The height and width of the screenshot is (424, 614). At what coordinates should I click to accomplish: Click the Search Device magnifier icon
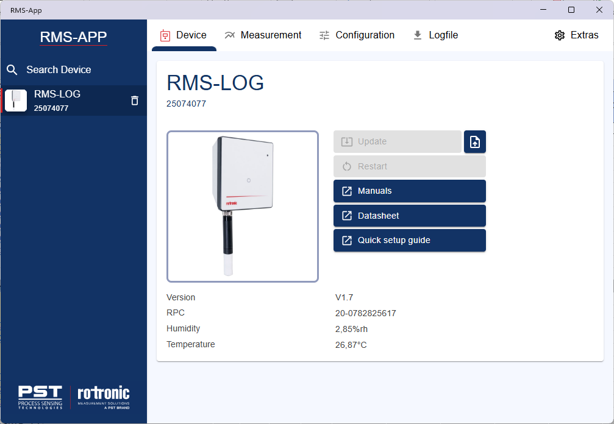(12, 69)
